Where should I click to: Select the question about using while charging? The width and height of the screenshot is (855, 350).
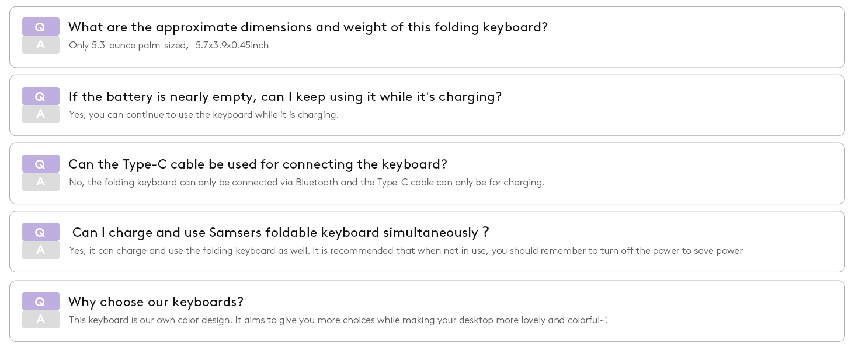click(285, 97)
